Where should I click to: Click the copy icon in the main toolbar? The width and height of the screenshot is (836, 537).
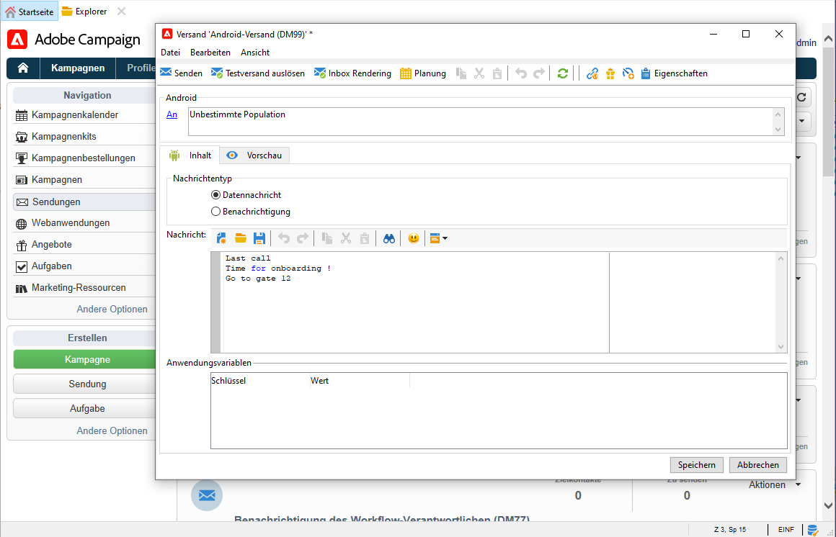(461, 73)
